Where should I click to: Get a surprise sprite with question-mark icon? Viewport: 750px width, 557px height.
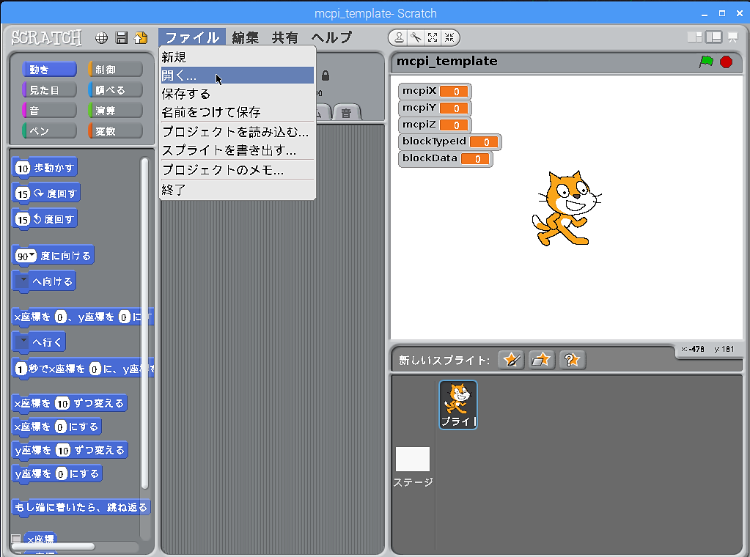(572, 360)
